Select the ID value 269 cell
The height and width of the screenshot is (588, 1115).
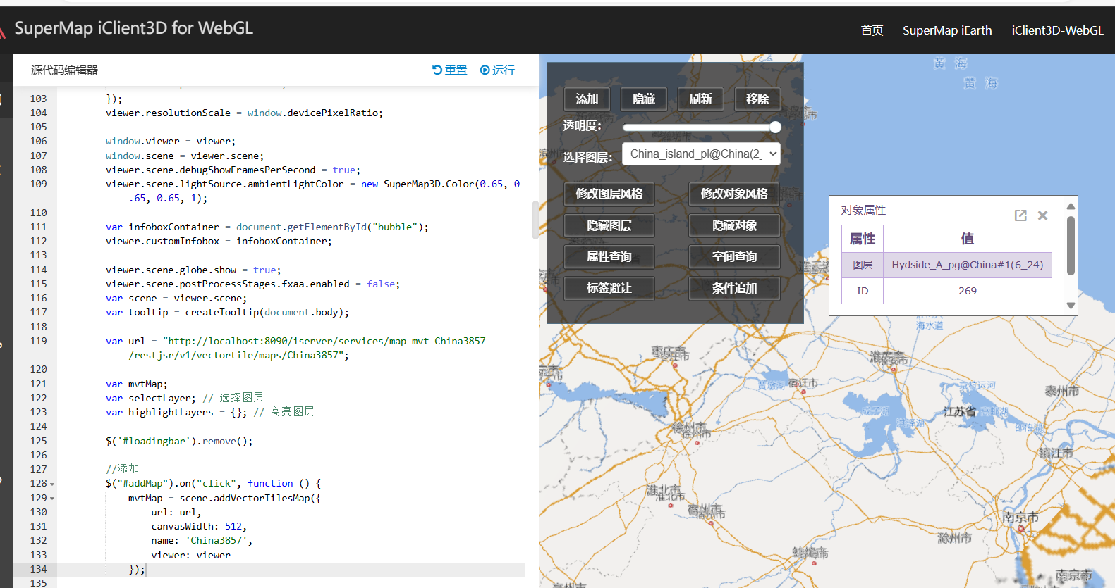967,291
